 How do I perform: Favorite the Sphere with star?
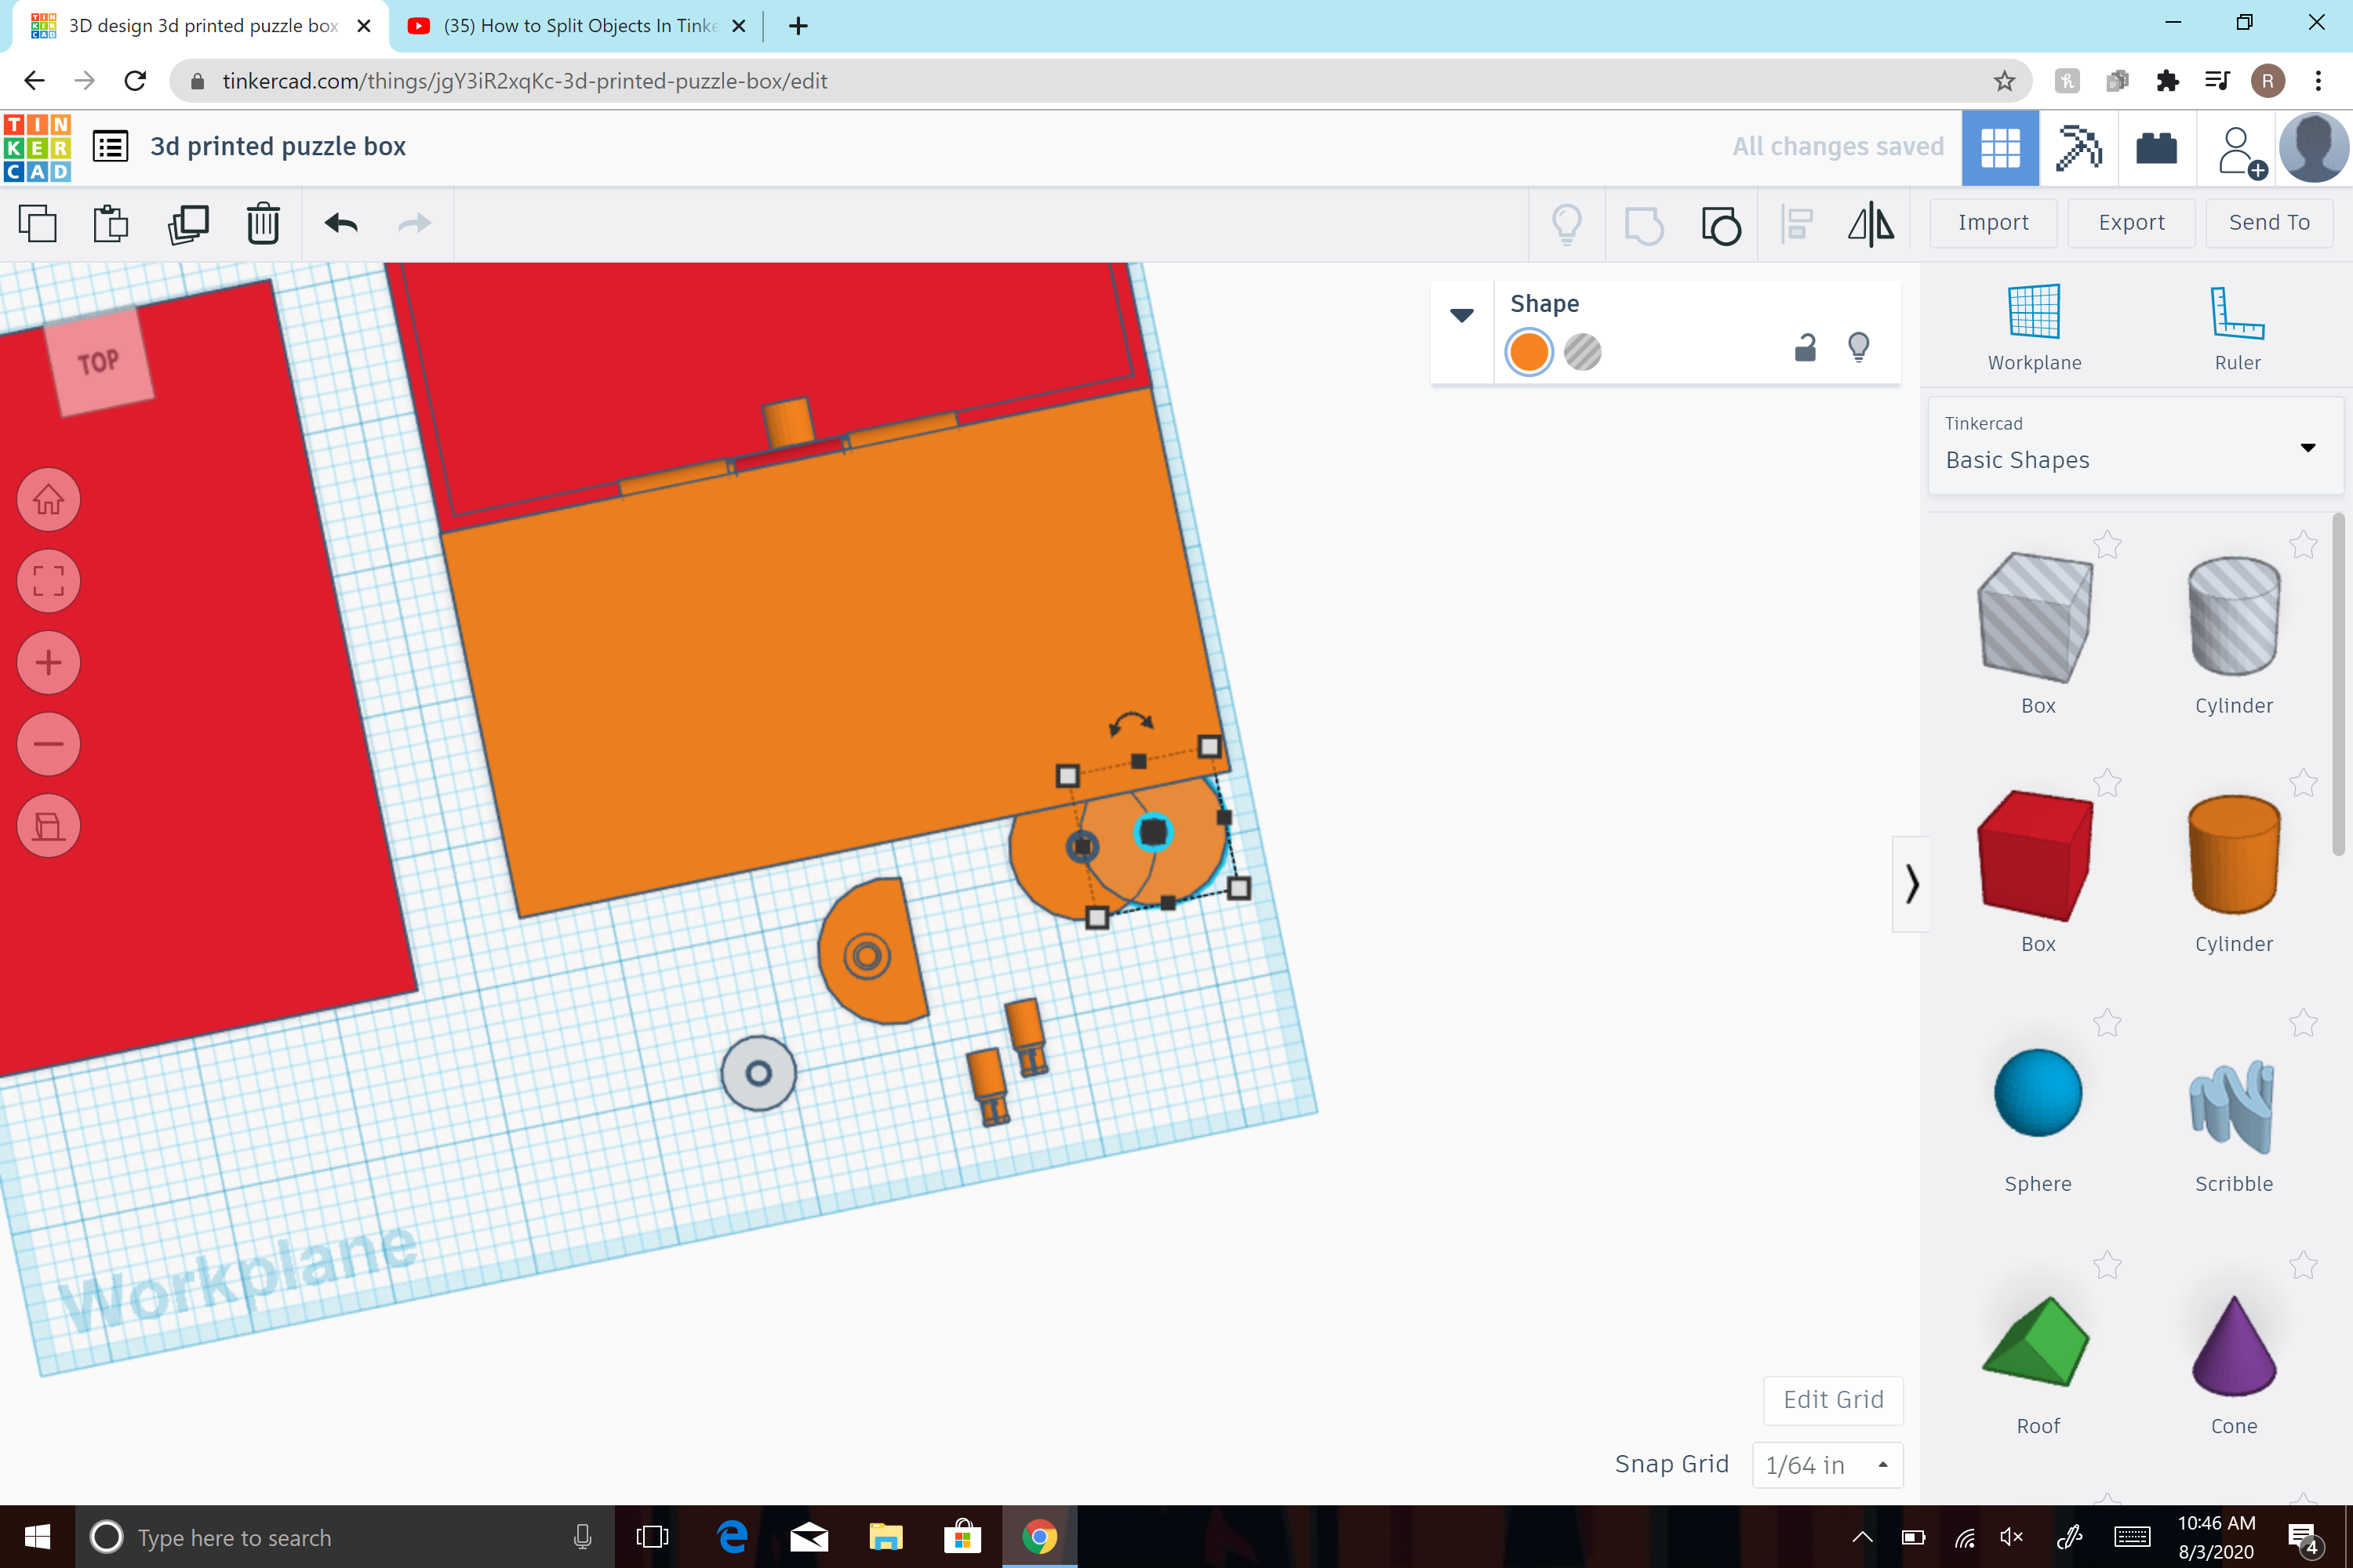click(2108, 1022)
